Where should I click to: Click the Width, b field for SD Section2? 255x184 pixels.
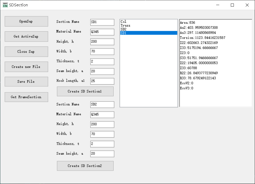point(102,134)
